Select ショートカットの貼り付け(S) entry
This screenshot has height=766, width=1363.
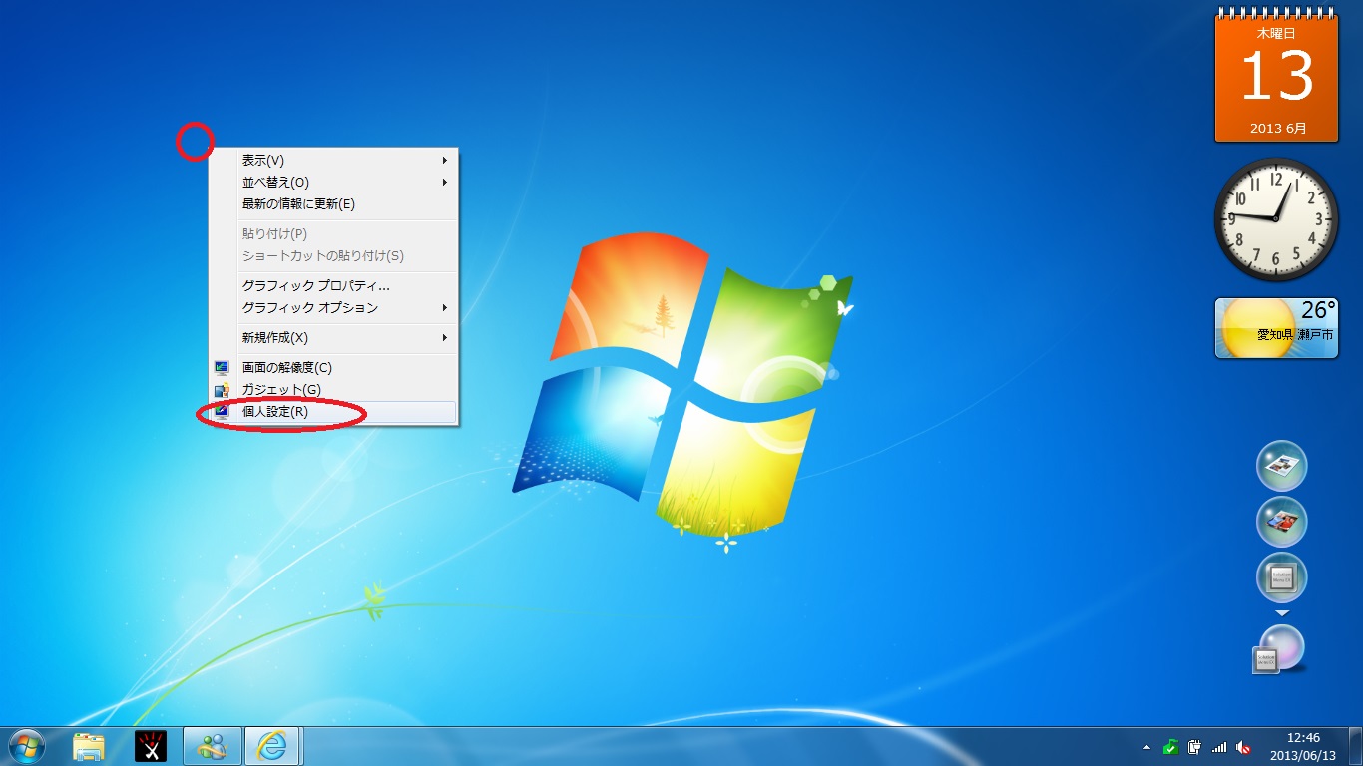(333, 255)
